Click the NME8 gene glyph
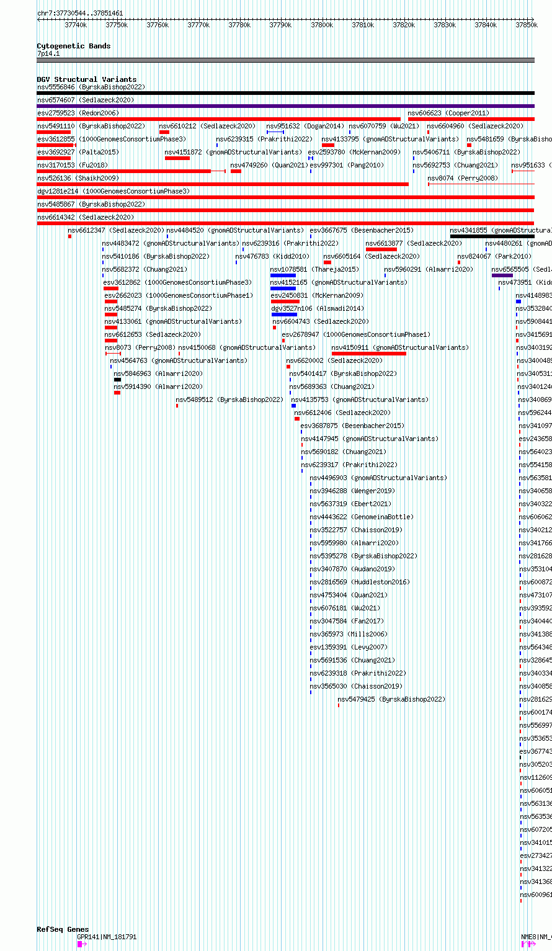 [528, 944]
